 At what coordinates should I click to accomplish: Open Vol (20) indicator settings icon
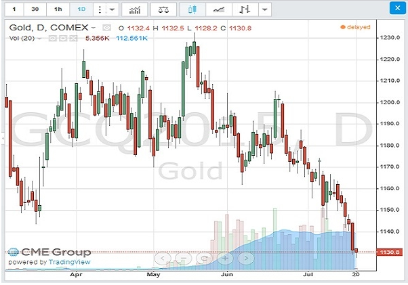63,39
